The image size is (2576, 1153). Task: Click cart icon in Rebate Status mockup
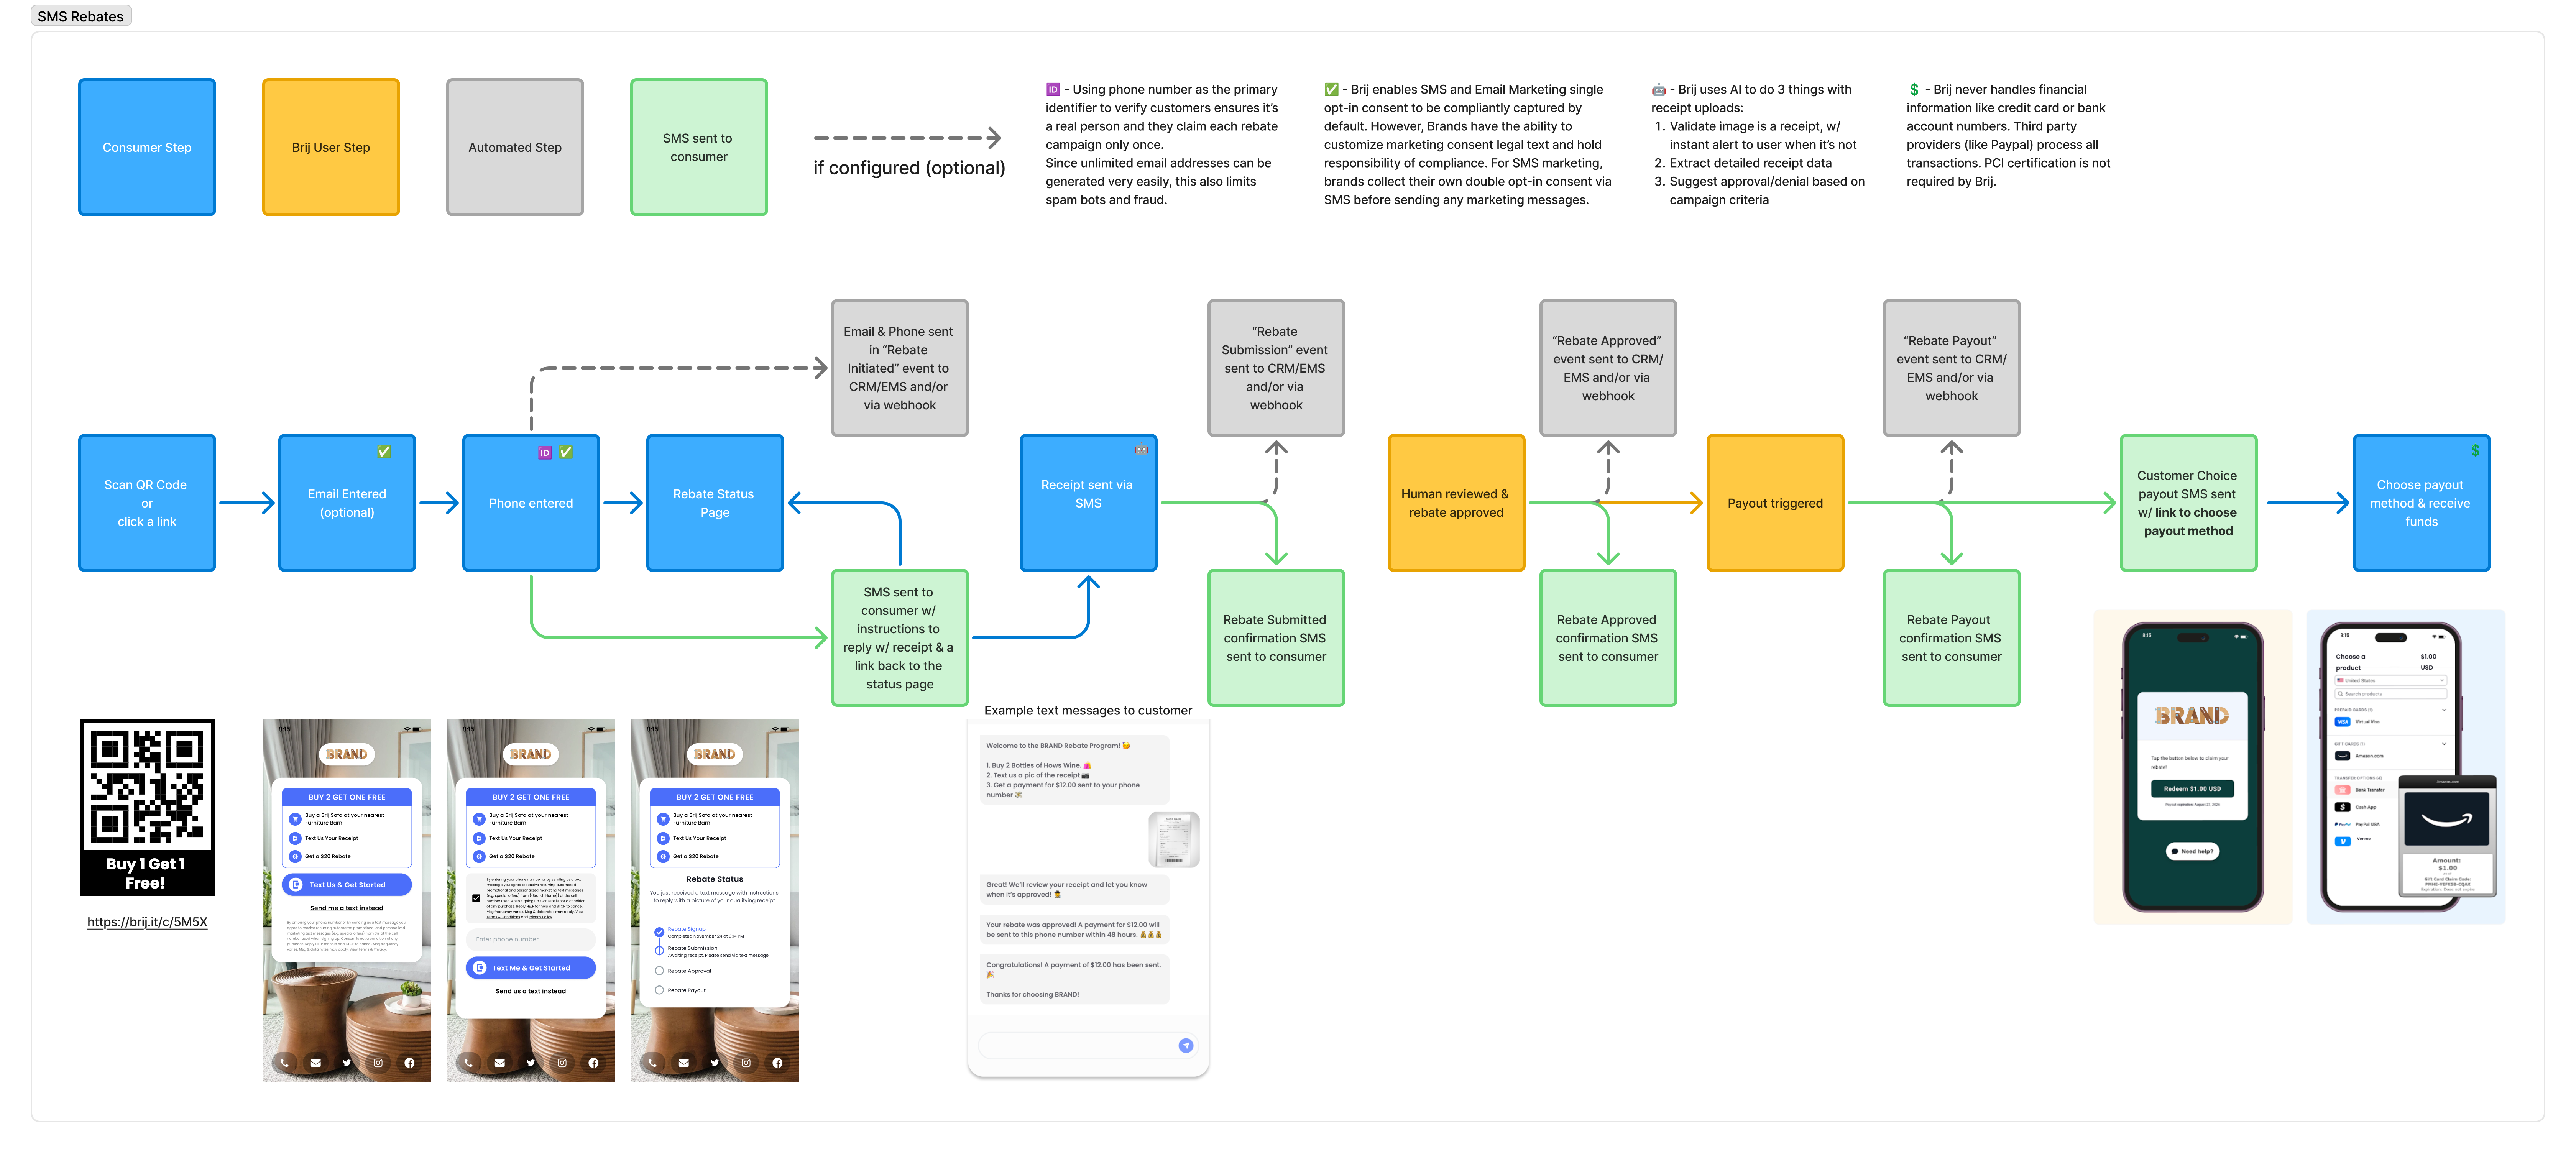click(x=663, y=819)
